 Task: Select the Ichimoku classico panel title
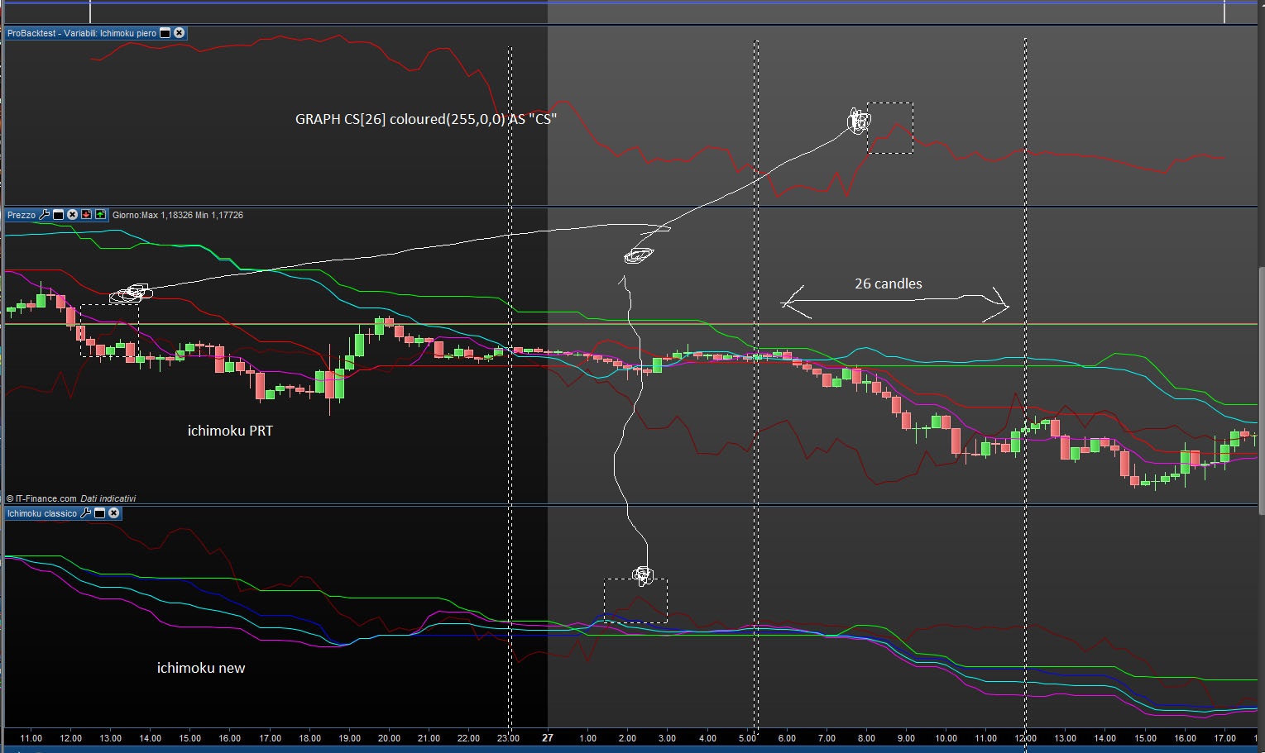click(42, 513)
